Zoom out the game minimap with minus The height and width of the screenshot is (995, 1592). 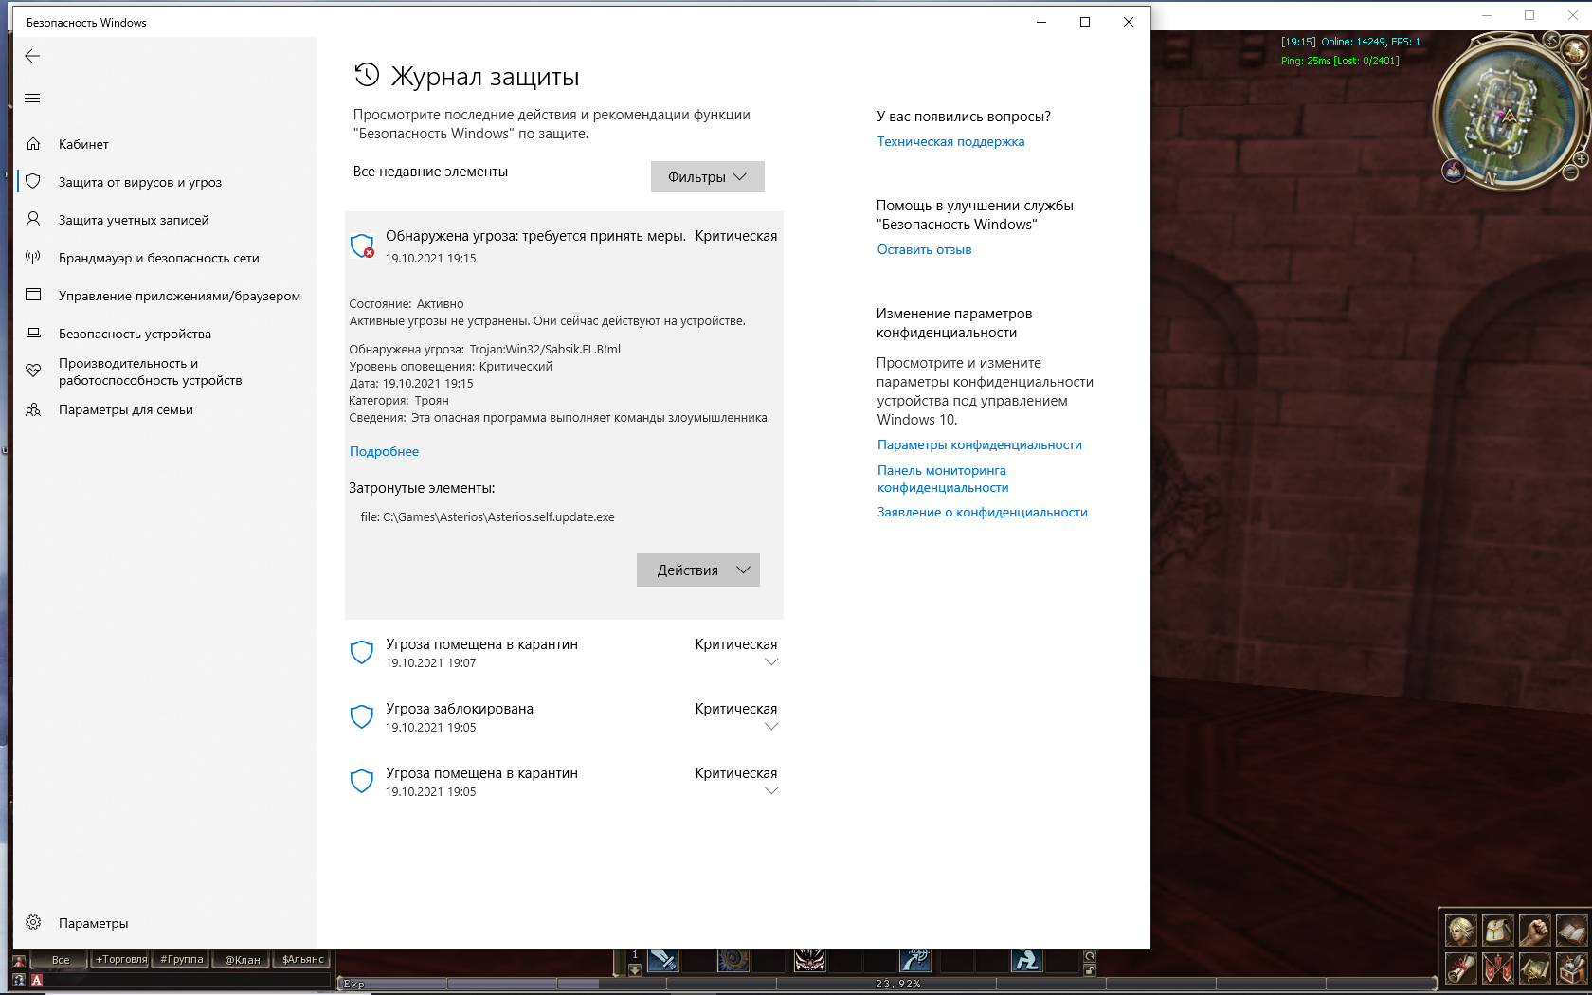(1570, 172)
